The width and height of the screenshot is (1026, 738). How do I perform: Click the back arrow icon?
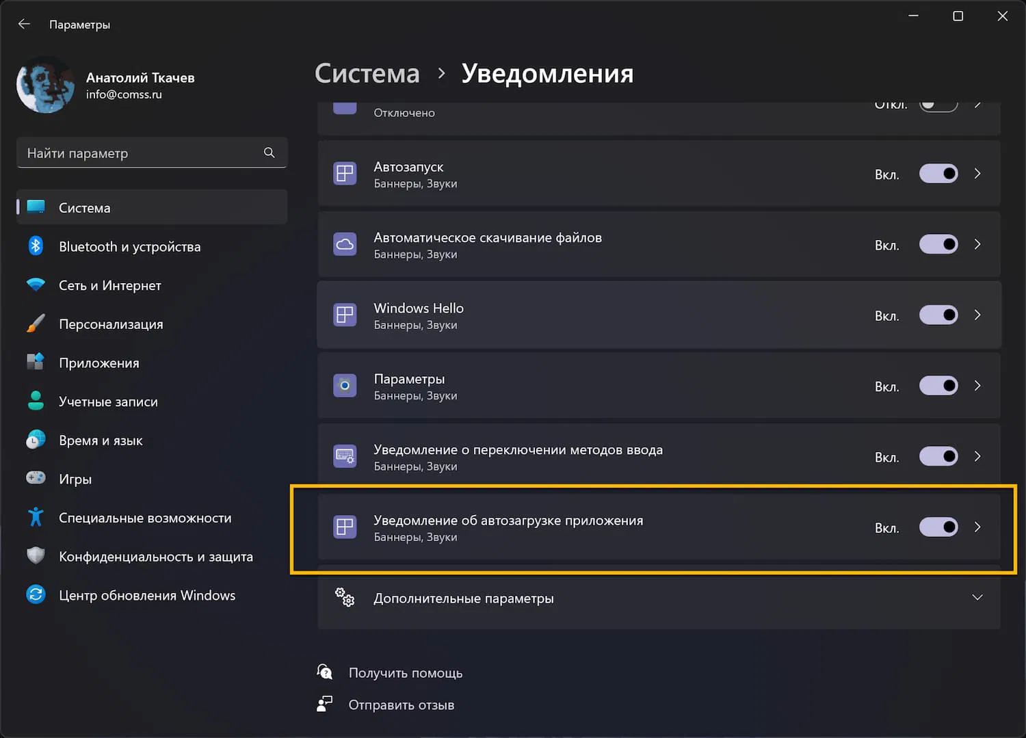coord(24,24)
